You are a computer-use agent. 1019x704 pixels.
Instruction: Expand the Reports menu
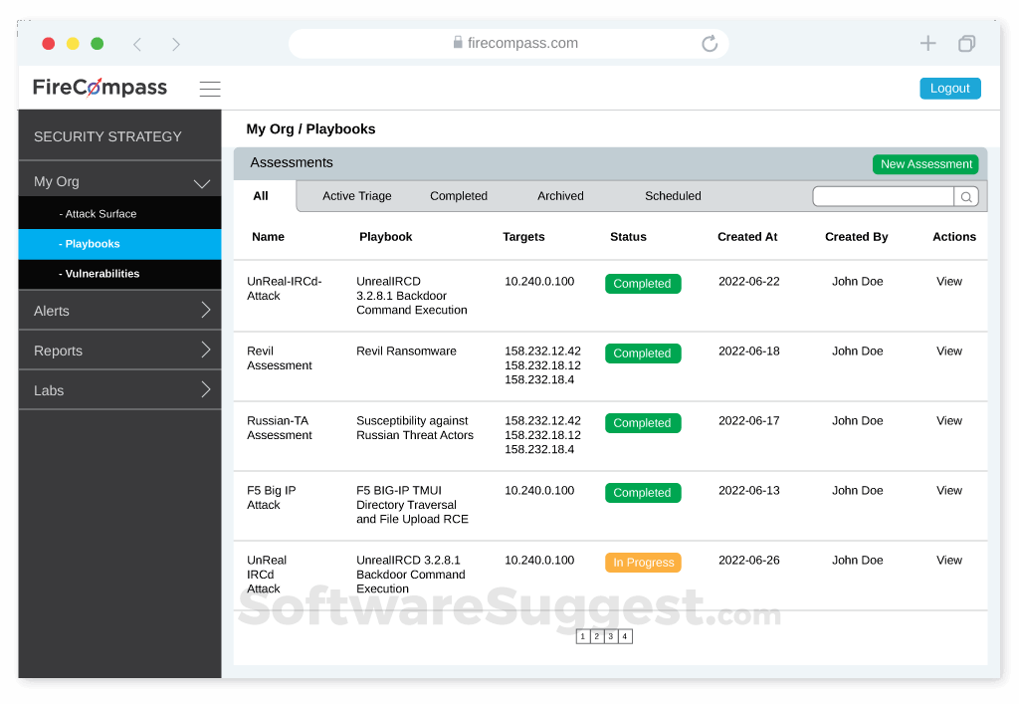tap(206, 350)
